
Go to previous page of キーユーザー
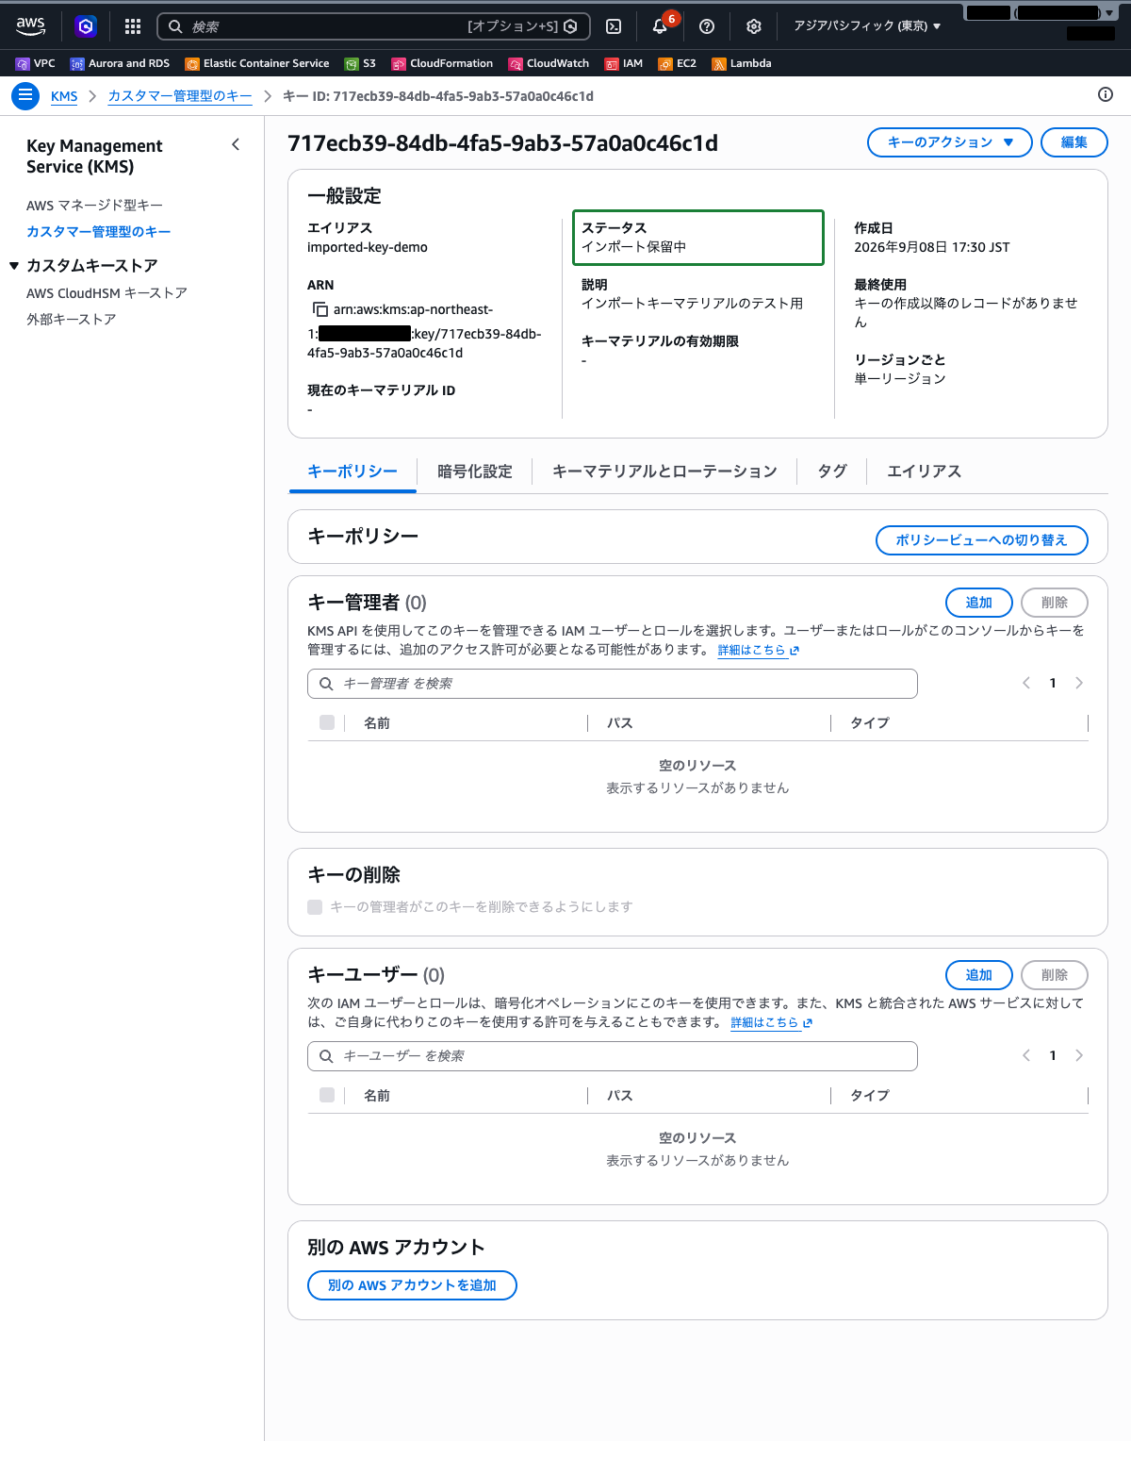1026,1055
